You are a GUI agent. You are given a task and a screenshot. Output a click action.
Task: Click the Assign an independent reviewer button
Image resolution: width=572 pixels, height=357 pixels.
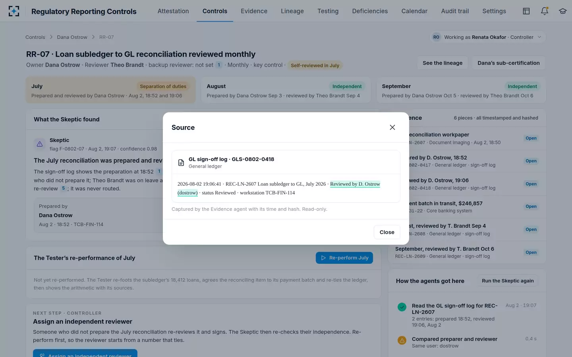tap(85, 353)
